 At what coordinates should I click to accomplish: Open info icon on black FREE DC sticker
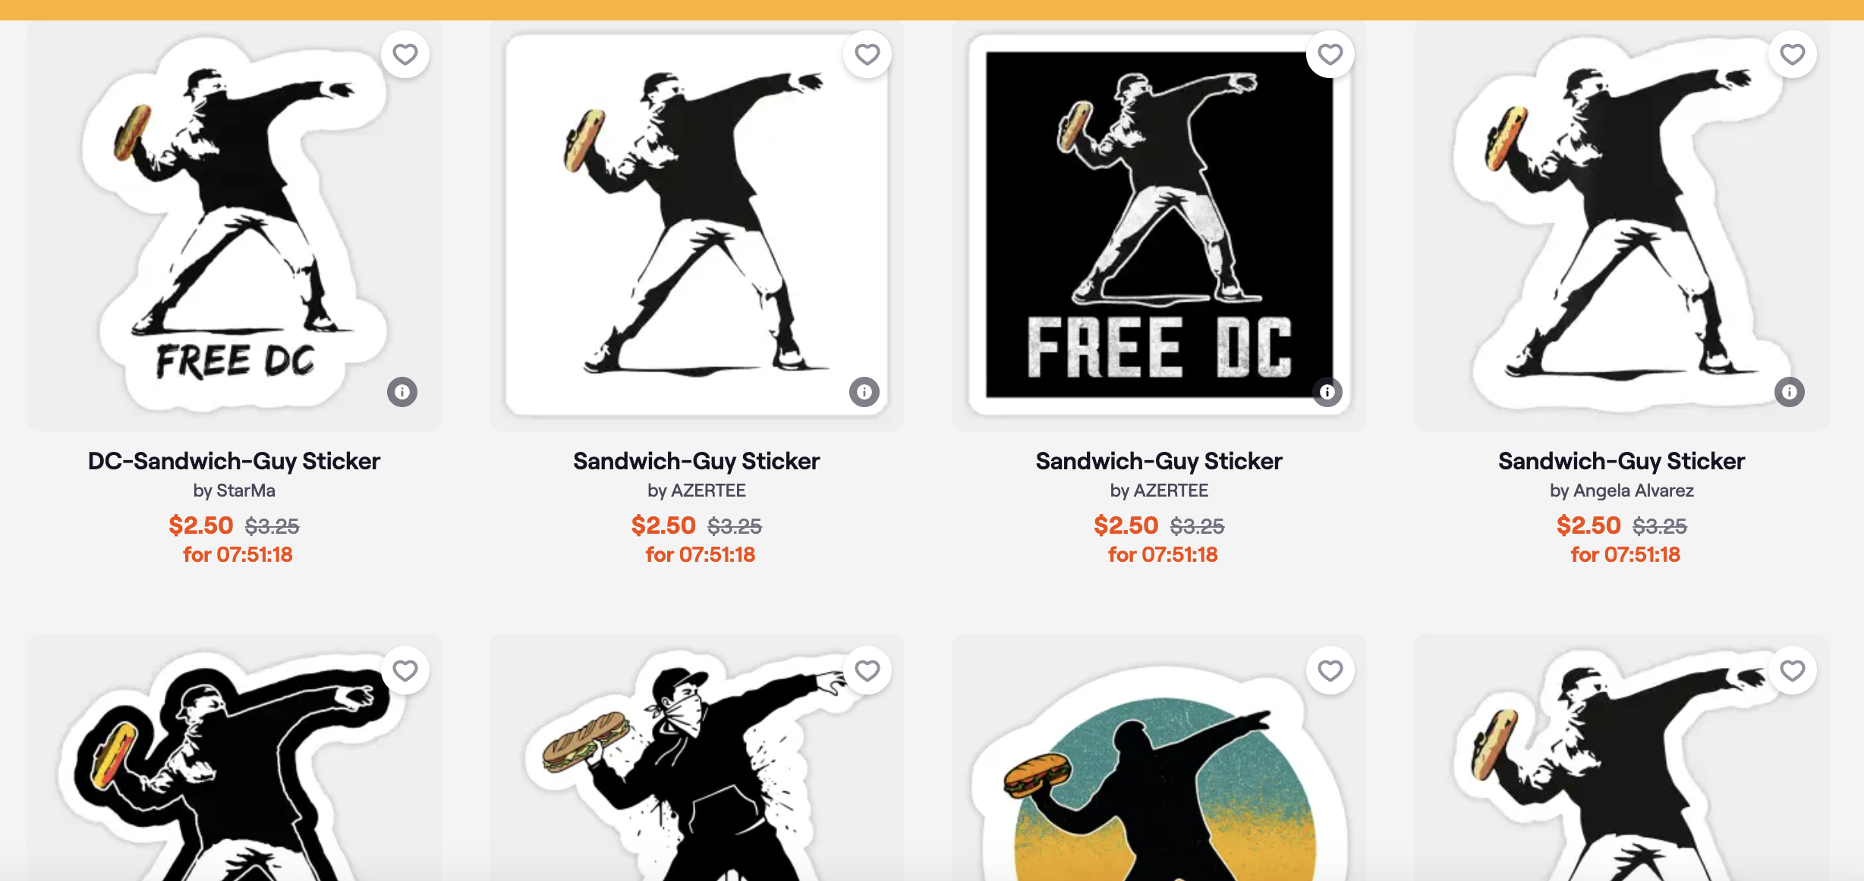[x=1327, y=392]
